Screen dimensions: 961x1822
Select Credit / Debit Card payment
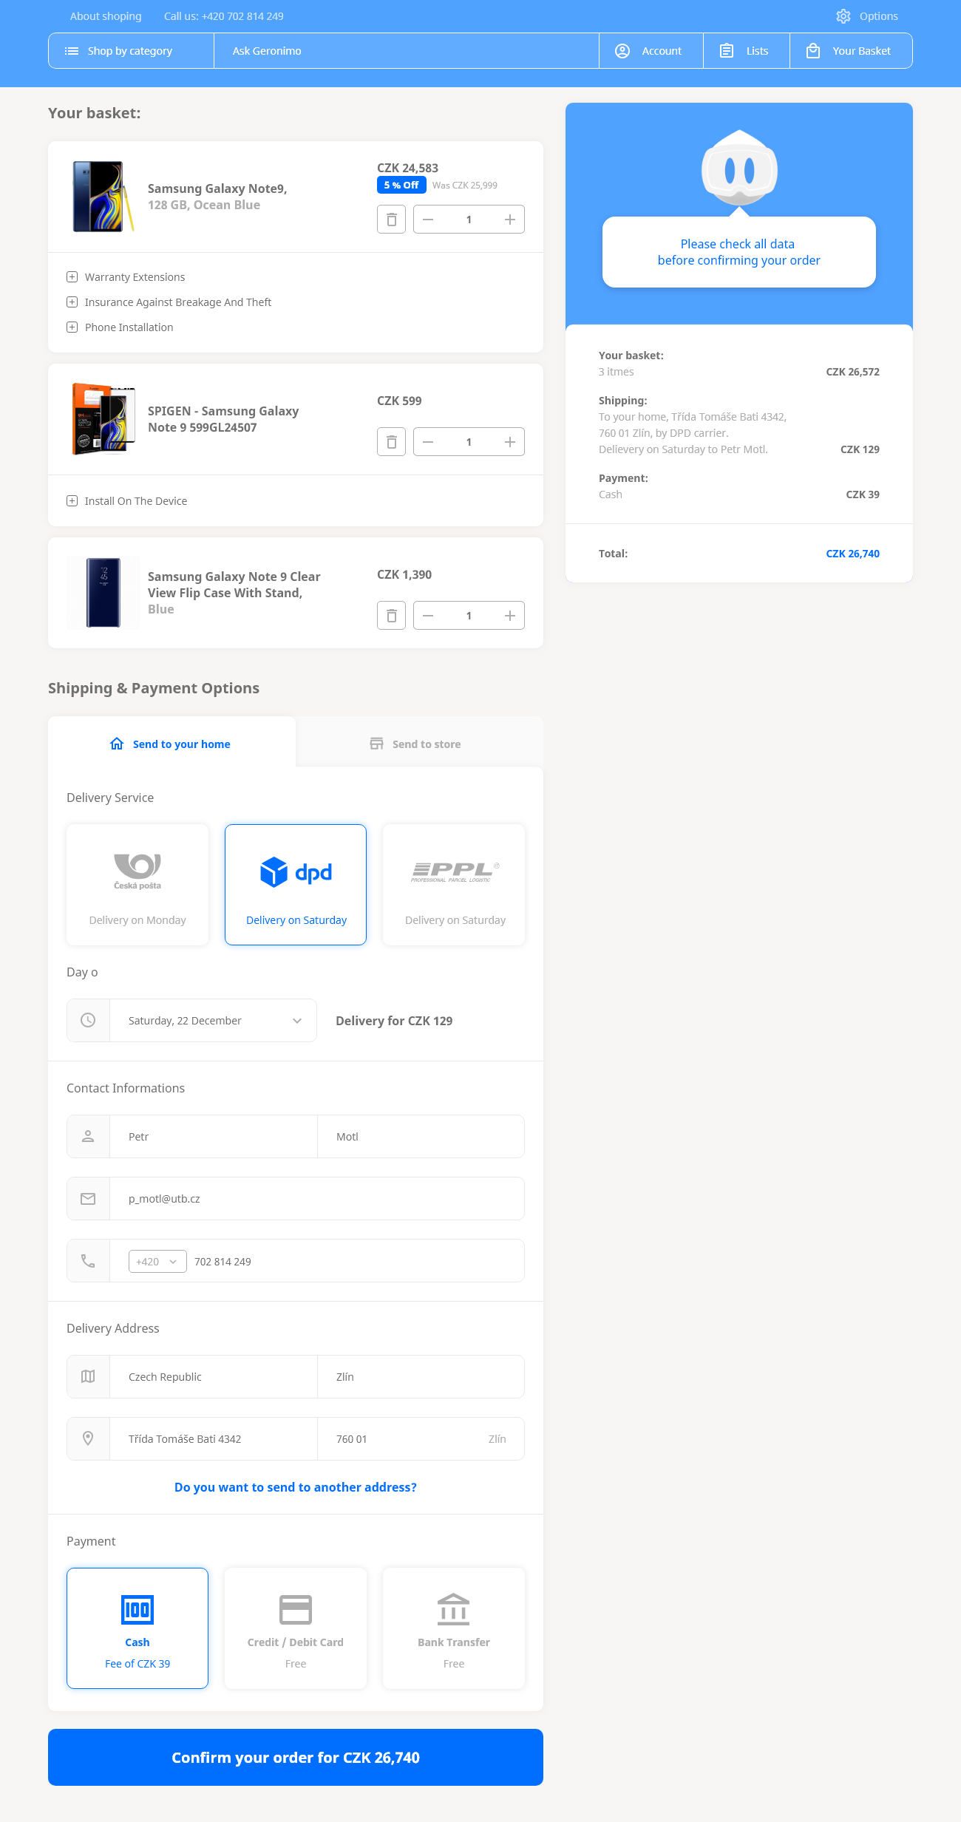point(296,1628)
